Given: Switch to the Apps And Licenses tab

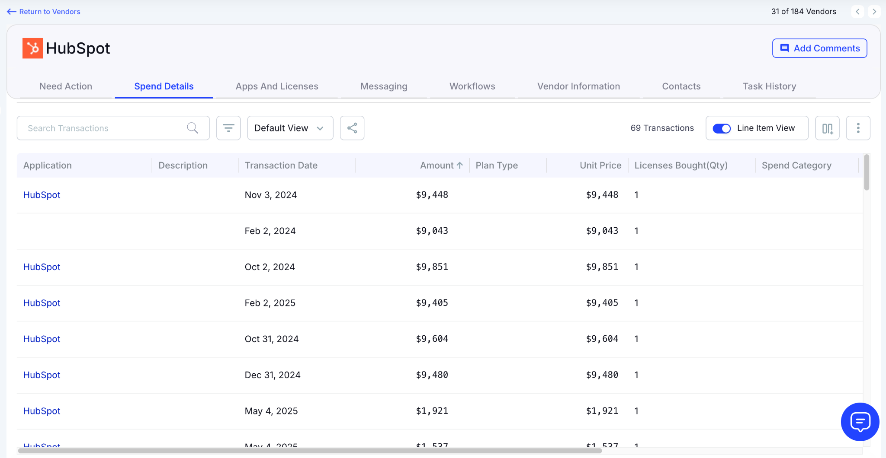Looking at the screenshot, I should 277,86.
